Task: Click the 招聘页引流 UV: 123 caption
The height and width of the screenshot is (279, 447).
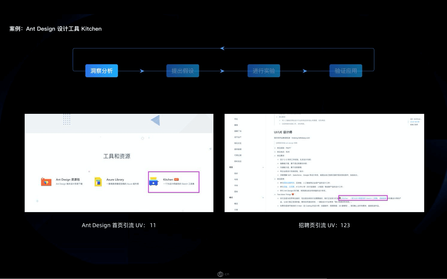Action: (x=324, y=225)
